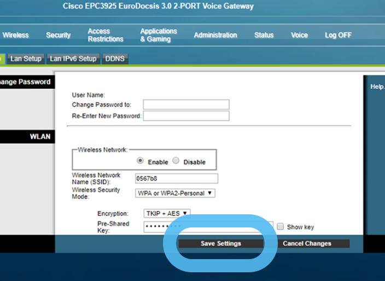385x281 pixels.
Task: Select the Disable wireless network radio button
Action: (x=176, y=161)
